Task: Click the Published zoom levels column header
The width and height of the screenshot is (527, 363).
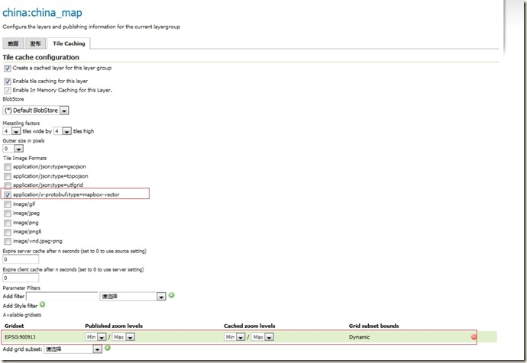Action: pyautogui.click(x=114, y=326)
